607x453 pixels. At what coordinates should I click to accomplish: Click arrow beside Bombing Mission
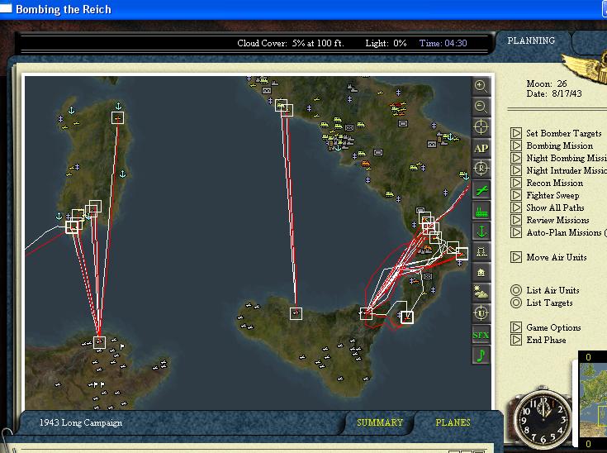tap(516, 145)
